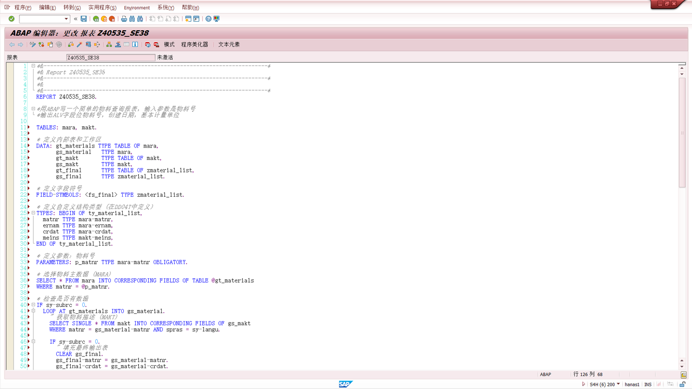The height and width of the screenshot is (389, 692).
Task: Toggle fullscreen editor icon
Action: point(127,45)
